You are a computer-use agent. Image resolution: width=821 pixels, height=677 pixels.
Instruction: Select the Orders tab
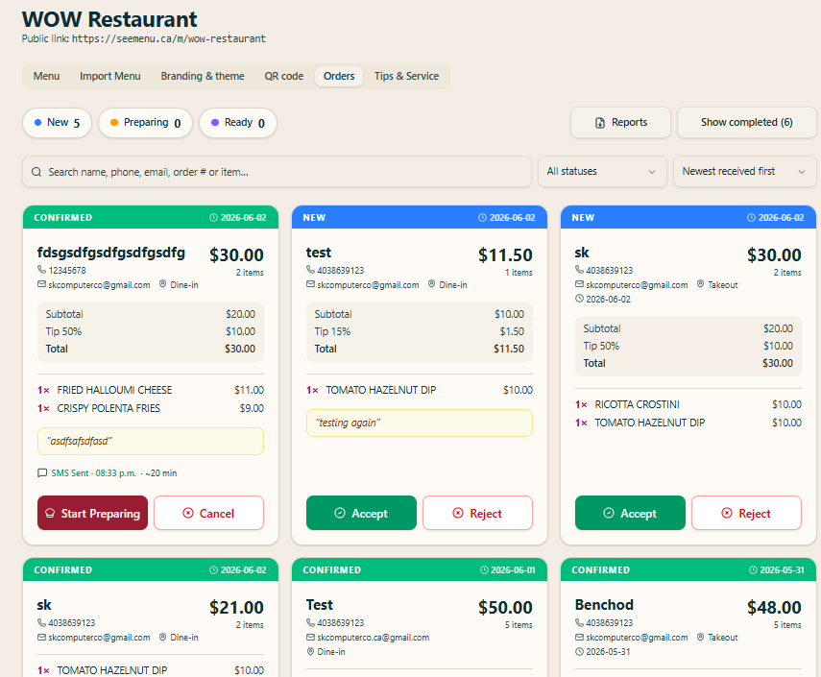point(339,76)
